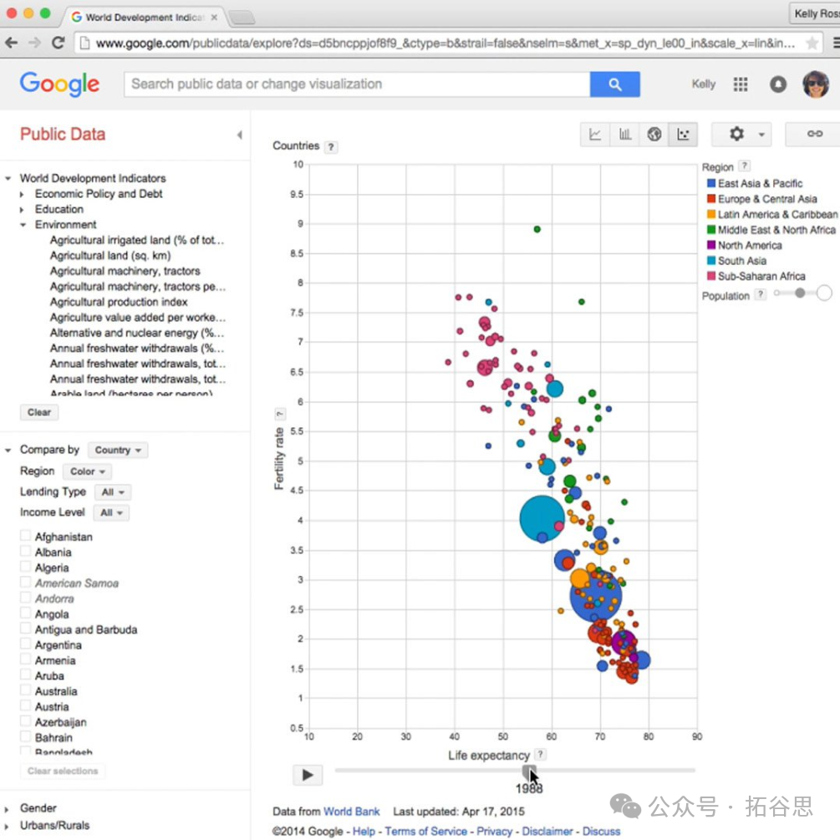Check the Australia checkbox
The image size is (840, 840).
point(25,690)
